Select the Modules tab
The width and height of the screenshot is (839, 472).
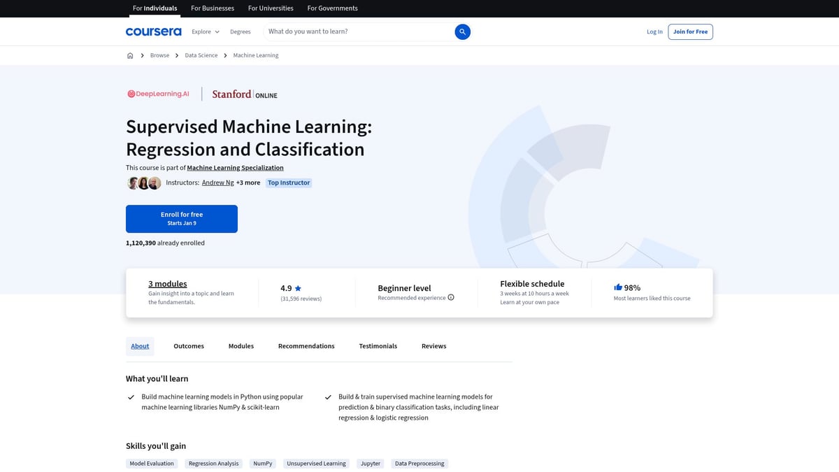(x=241, y=346)
